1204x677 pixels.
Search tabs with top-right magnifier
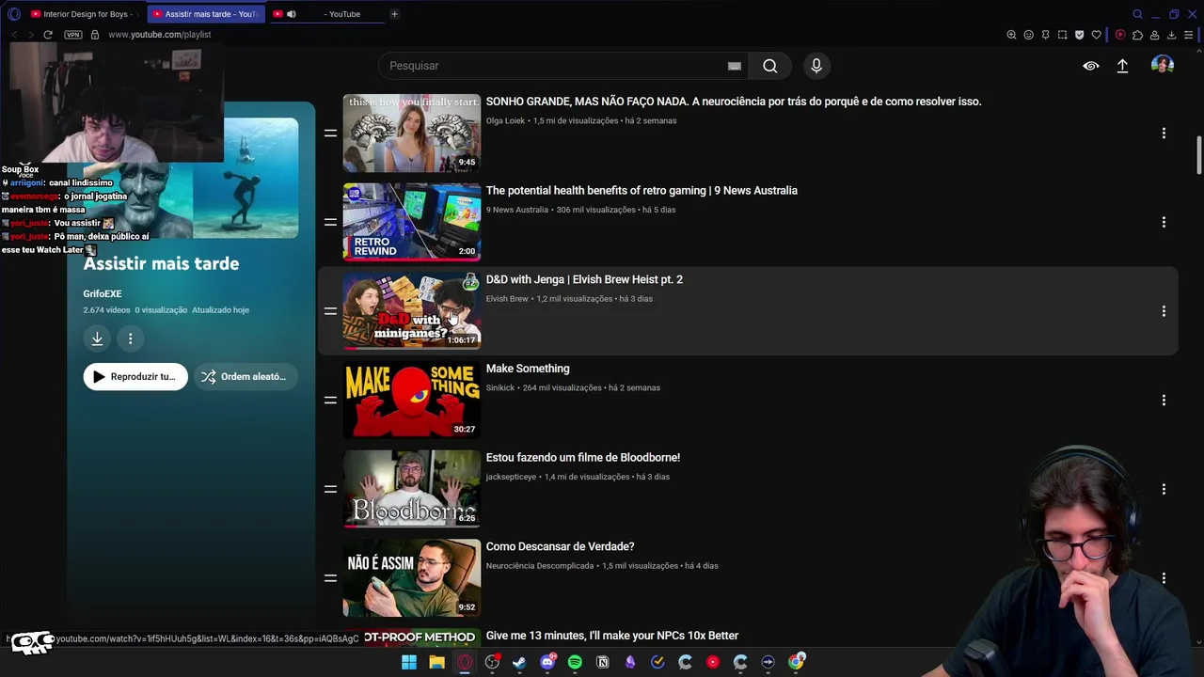[1137, 14]
